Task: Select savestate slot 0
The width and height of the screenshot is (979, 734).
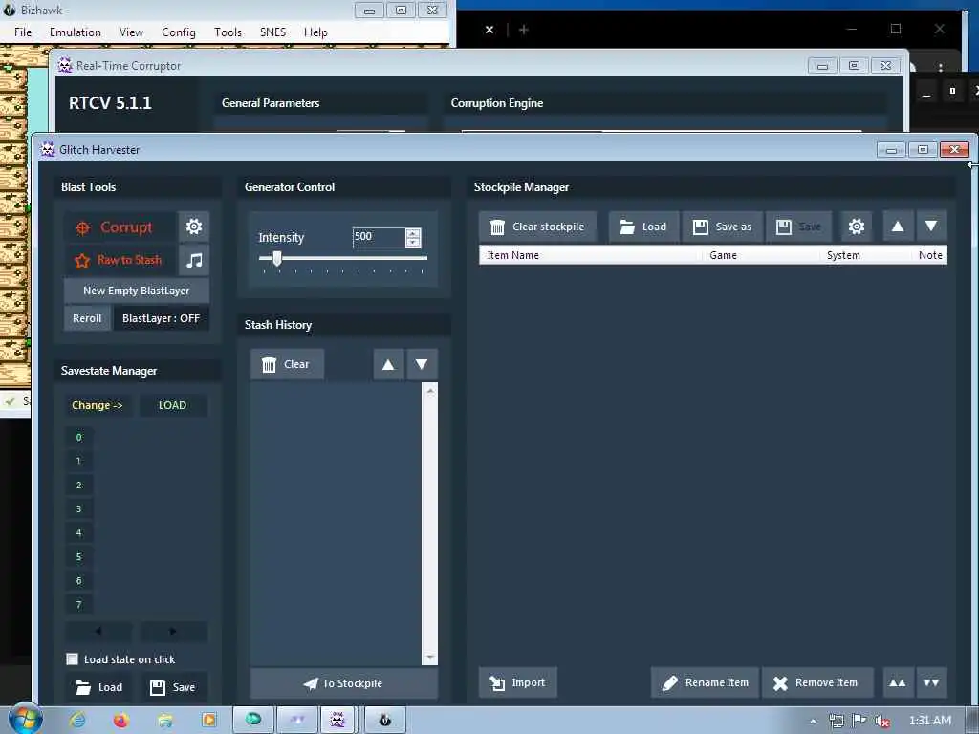Action: coord(78,438)
